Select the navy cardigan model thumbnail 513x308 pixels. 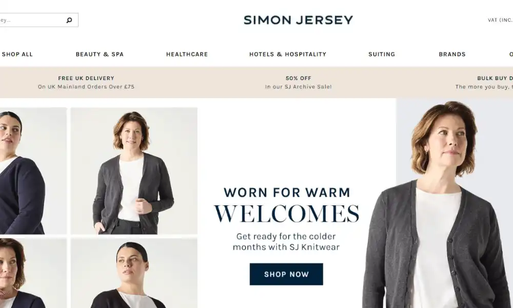click(x=33, y=171)
